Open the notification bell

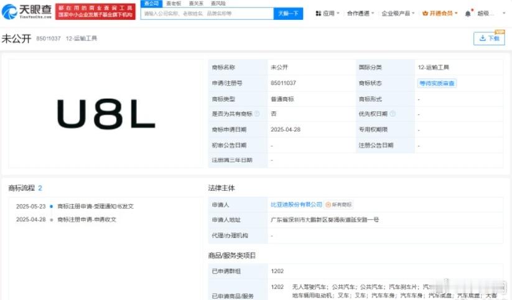click(x=468, y=14)
